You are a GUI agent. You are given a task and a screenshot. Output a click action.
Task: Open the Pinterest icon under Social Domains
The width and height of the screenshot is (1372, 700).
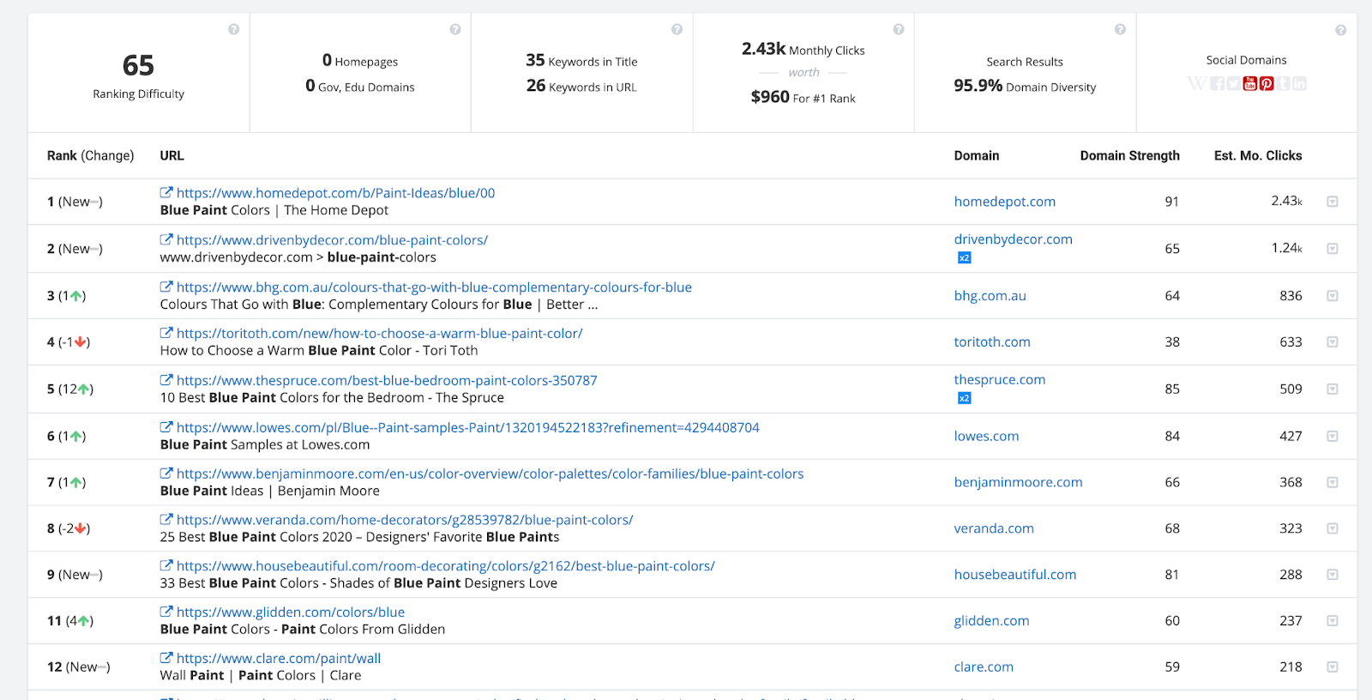pos(1267,83)
